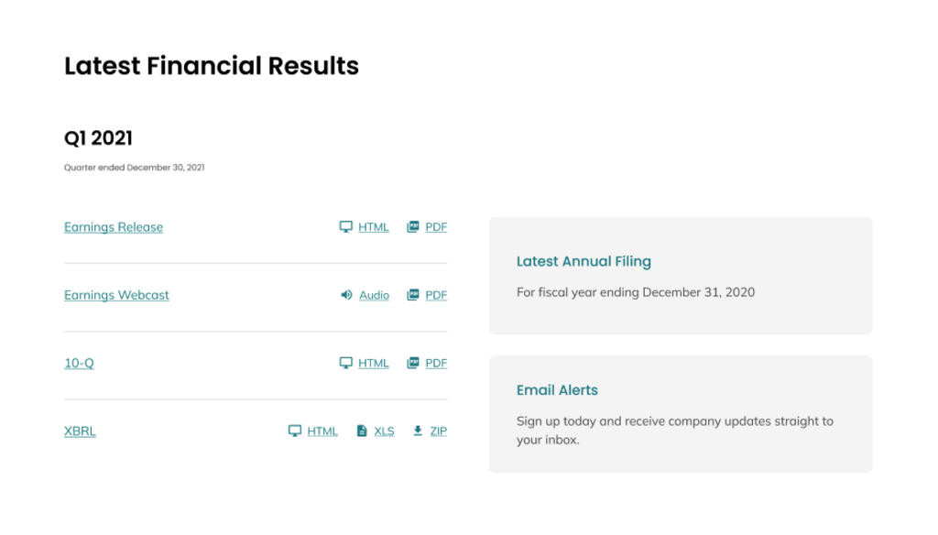Click the PDF icon beside Earnings Webcast
938x535 pixels.
point(412,294)
